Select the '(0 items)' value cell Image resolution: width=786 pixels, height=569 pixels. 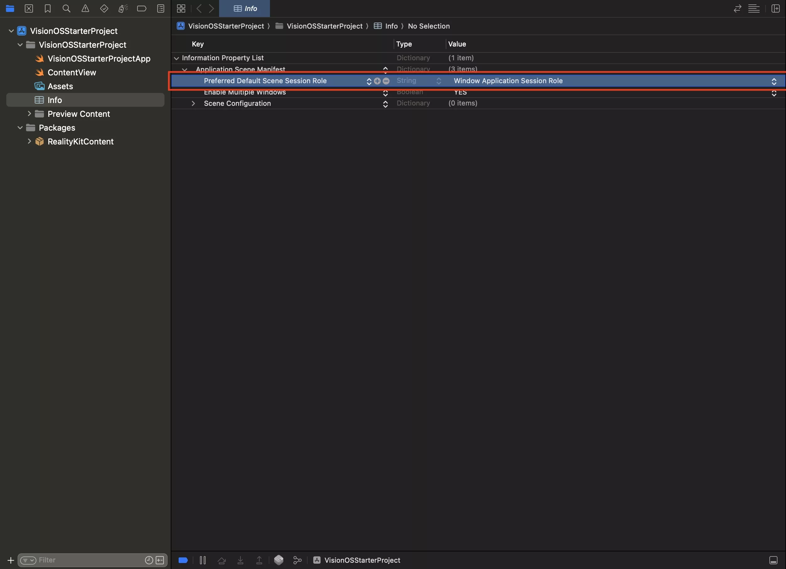(x=463, y=103)
